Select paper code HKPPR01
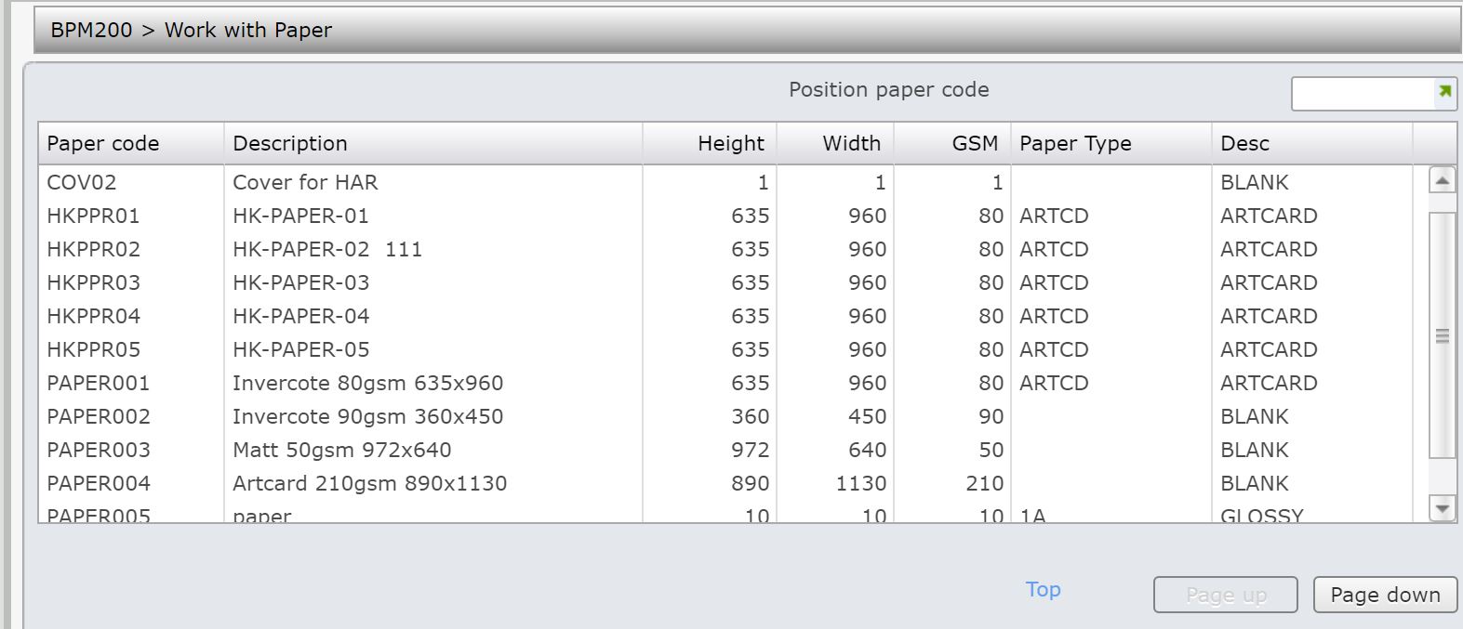Screen dimensions: 1463x629 pos(93,216)
